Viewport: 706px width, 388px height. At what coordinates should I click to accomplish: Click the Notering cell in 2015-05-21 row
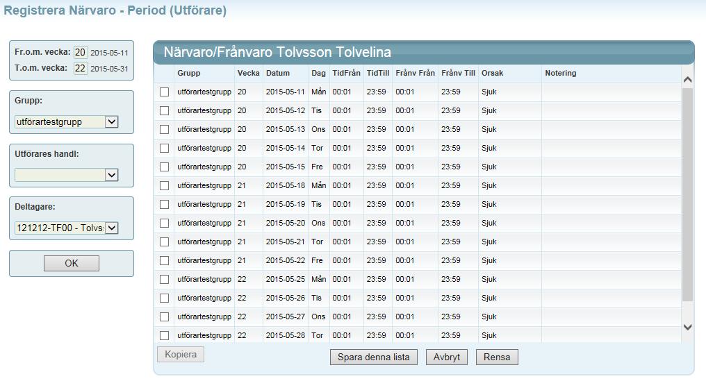pyautogui.click(x=611, y=242)
